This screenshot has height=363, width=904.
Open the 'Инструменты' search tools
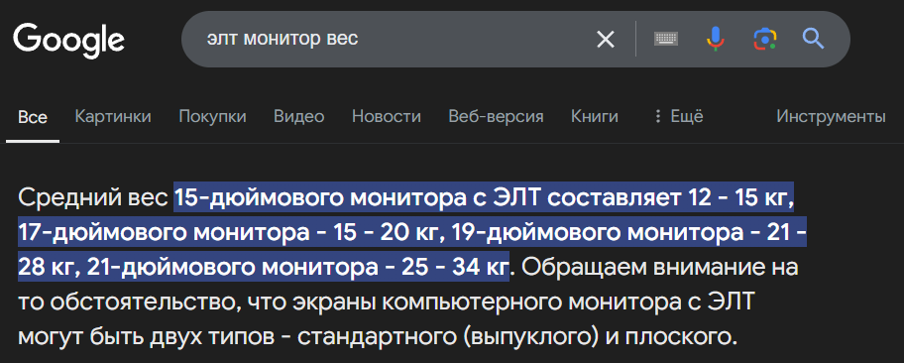click(831, 117)
